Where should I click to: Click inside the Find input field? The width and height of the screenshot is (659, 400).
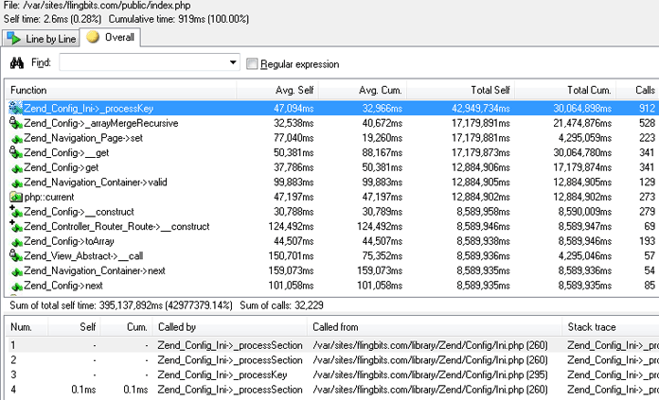coord(143,62)
